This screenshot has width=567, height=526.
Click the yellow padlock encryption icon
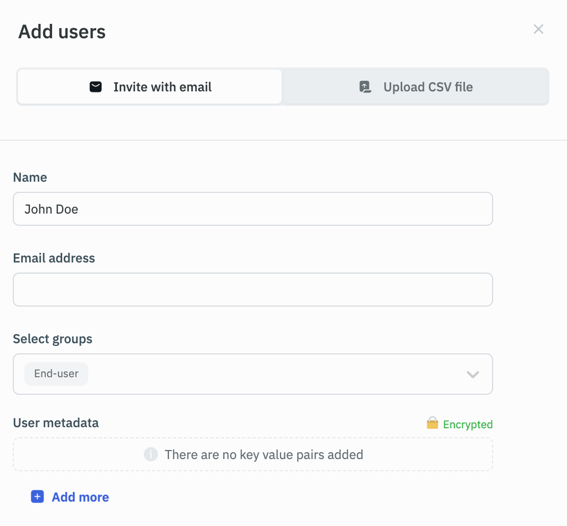(433, 423)
